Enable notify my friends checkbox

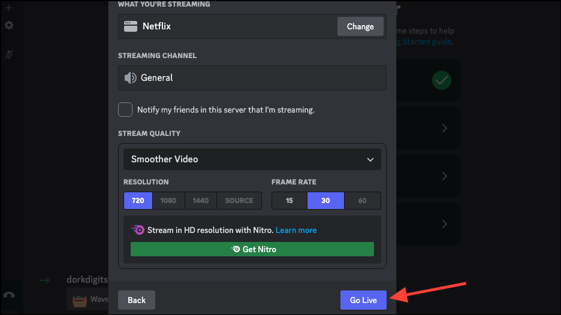(125, 110)
